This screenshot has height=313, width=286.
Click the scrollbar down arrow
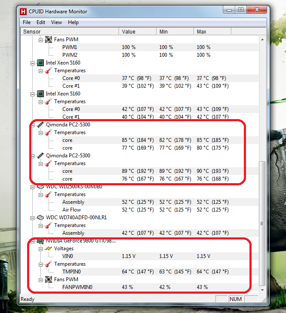262,290
